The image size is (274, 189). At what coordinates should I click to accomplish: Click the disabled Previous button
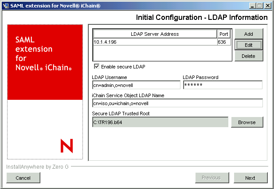212,178
